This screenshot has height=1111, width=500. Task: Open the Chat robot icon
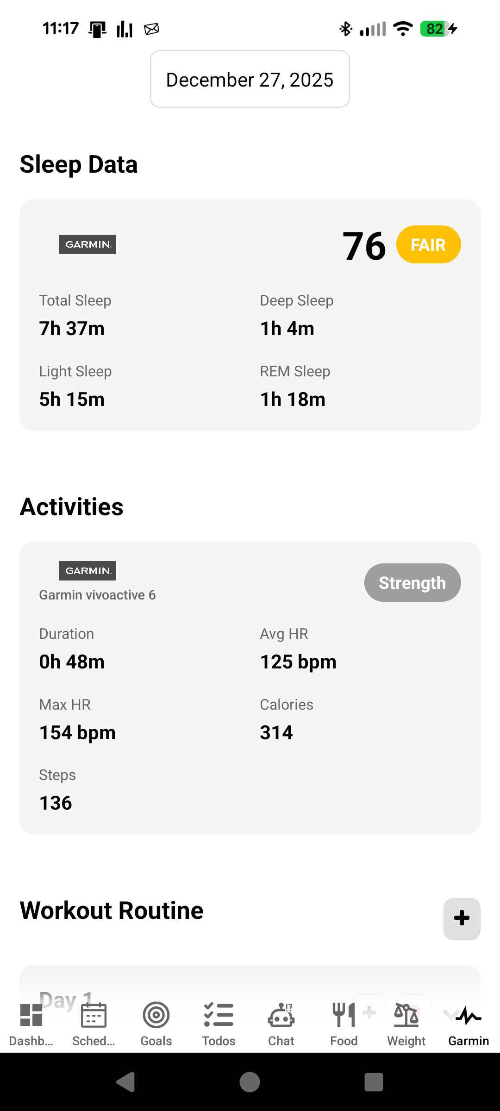pos(281,1015)
